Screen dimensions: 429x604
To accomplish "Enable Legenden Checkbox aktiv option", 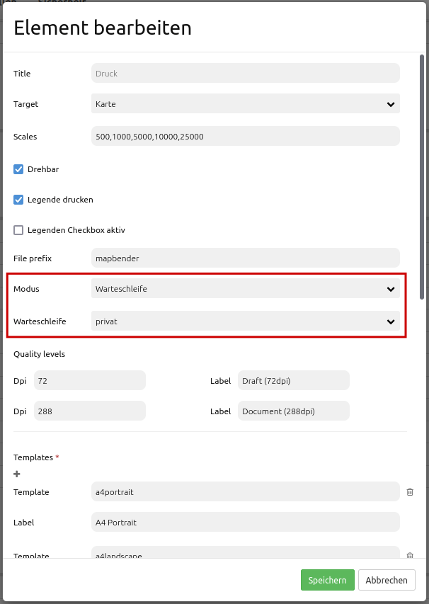I will coord(18,230).
